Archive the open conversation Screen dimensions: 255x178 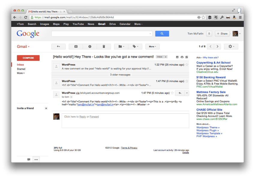(76, 46)
